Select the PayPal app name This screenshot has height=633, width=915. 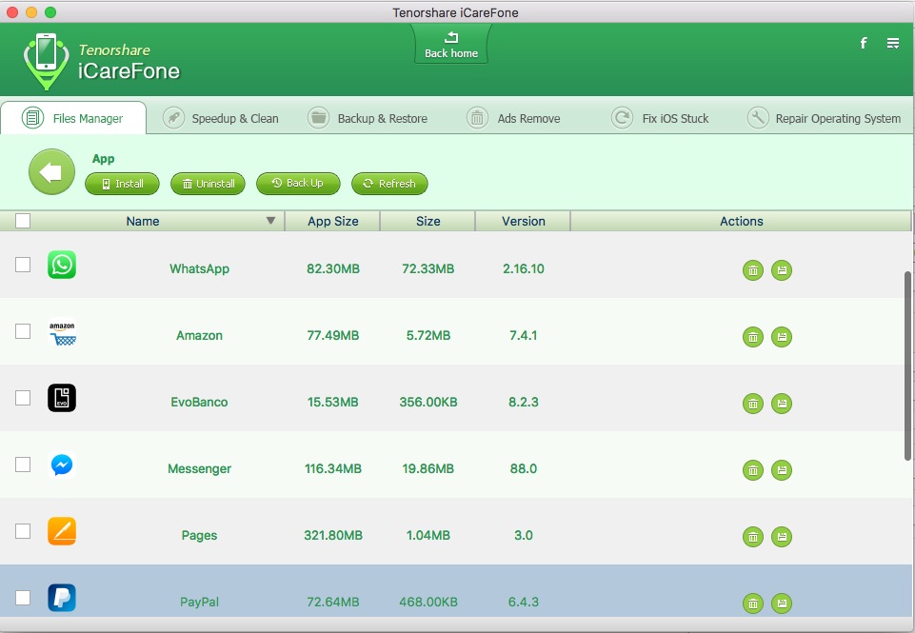point(200,603)
